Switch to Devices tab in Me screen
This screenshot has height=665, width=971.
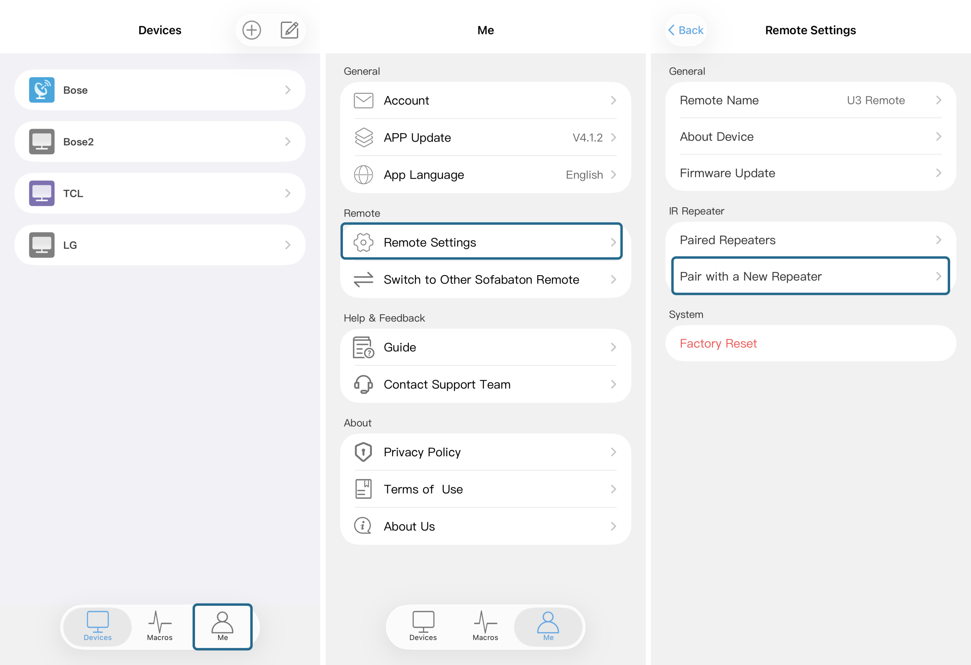coord(423,627)
